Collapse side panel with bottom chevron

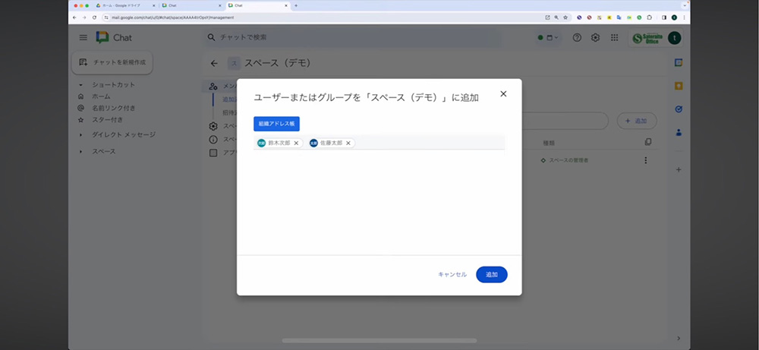point(678,338)
